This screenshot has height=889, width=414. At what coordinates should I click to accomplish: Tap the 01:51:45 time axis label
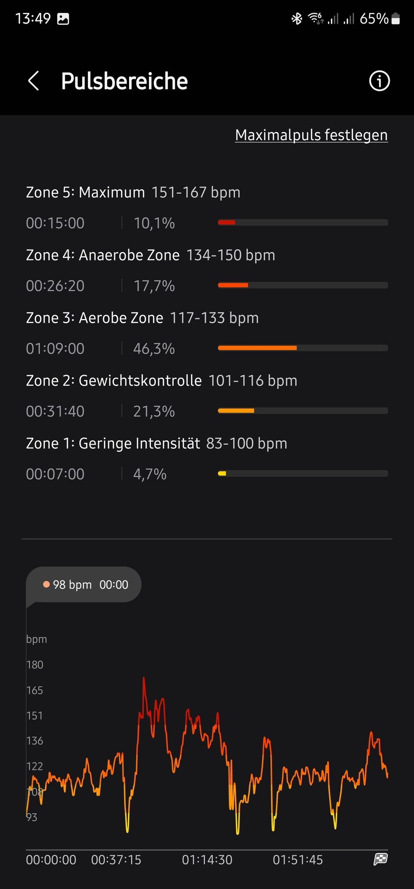pyautogui.click(x=298, y=860)
